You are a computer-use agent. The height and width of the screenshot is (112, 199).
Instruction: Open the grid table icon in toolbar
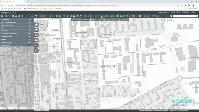(13, 16)
